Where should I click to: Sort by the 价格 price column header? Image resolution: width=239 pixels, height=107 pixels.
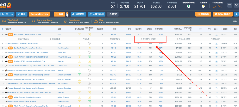pyautogui.click(x=129, y=29)
